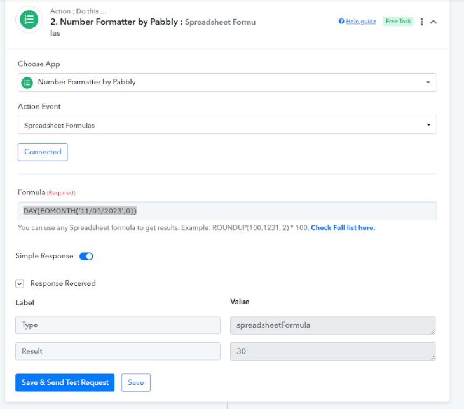Click the Number Formatter app icon in header
The height and width of the screenshot is (409, 464).
click(x=29, y=20)
